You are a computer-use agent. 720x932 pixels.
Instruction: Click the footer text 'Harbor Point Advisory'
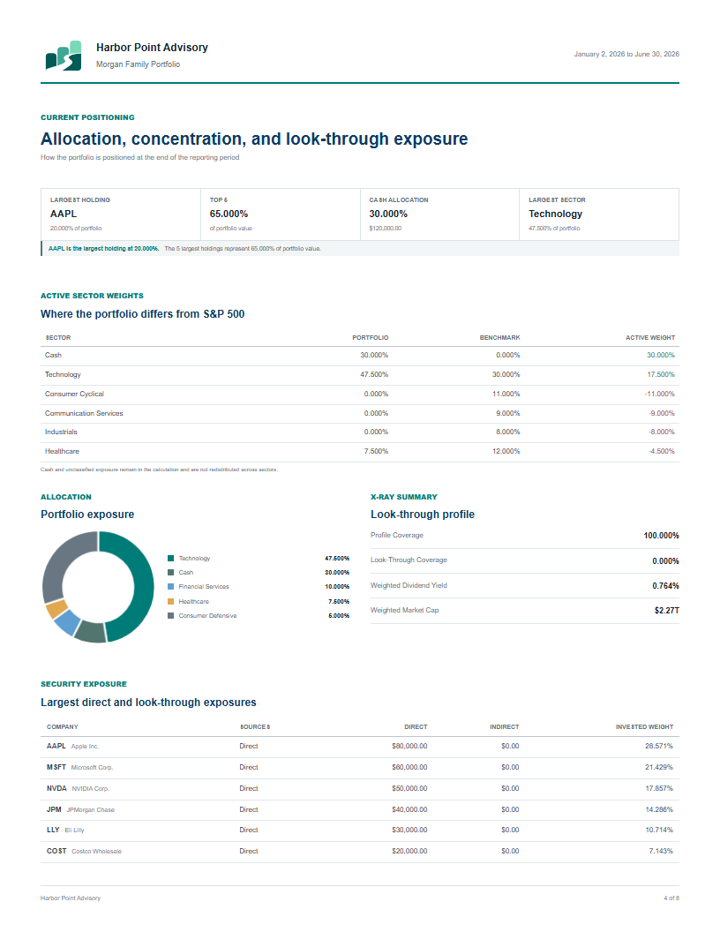(x=70, y=898)
